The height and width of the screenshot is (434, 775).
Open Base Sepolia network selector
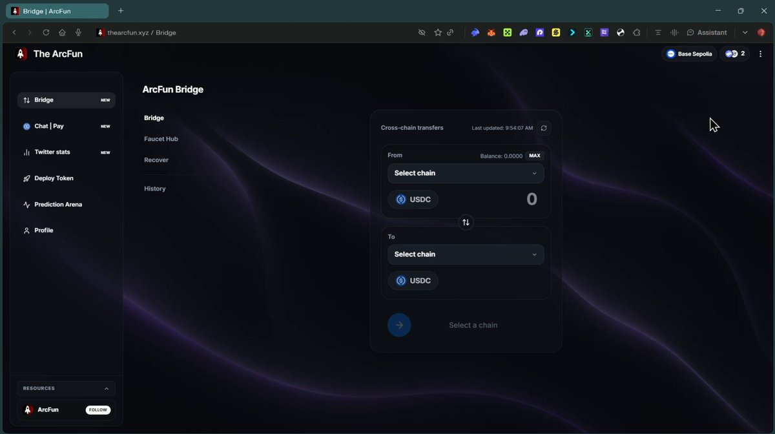pyautogui.click(x=689, y=54)
